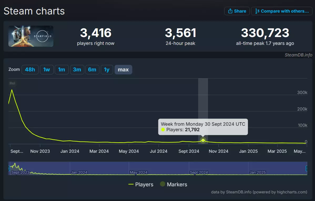This screenshot has height=201, width=315.
Task: Toggle the Players series in legend
Action: tap(141, 184)
